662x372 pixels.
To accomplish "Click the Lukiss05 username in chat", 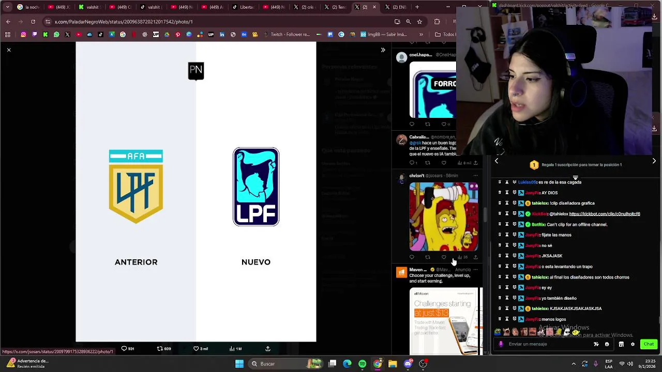I will pyautogui.click(x=527, y=182).
